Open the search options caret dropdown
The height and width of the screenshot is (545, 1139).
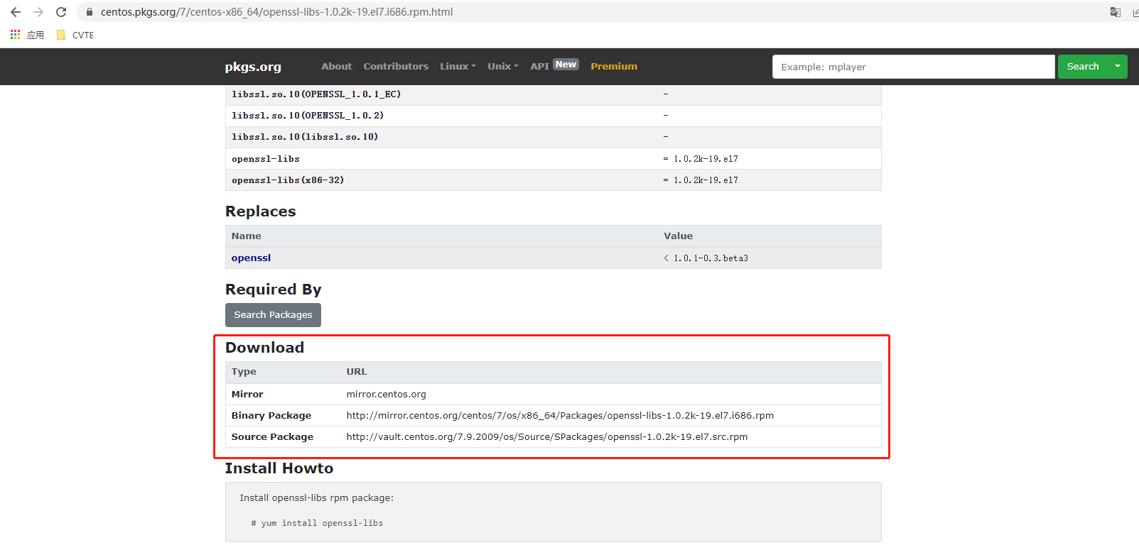point(1118,67)
